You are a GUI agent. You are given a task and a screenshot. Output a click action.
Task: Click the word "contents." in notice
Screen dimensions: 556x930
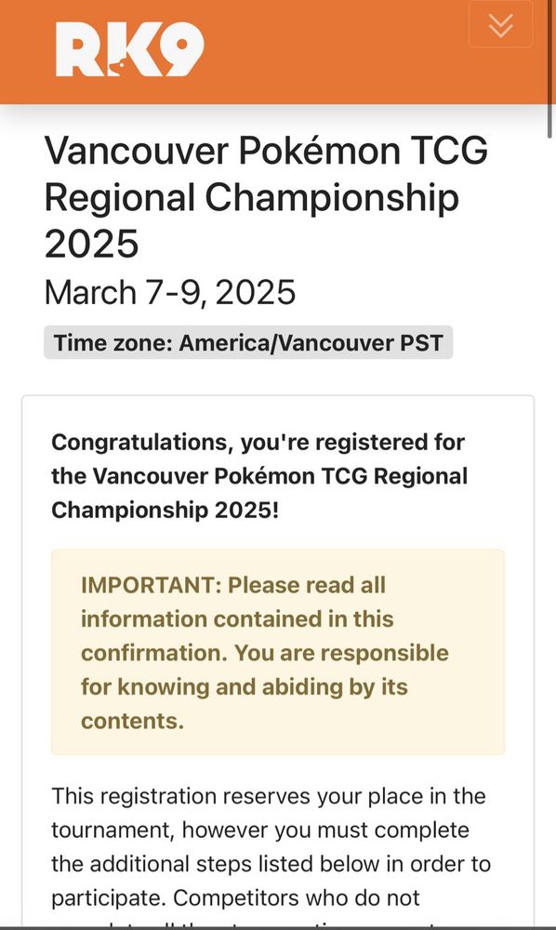(132, 721)
